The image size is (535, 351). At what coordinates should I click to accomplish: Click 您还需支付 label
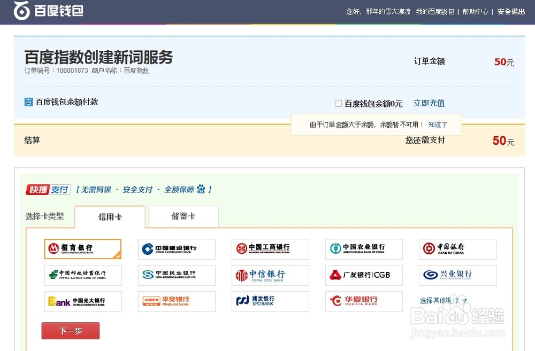[x=425, y=140]
